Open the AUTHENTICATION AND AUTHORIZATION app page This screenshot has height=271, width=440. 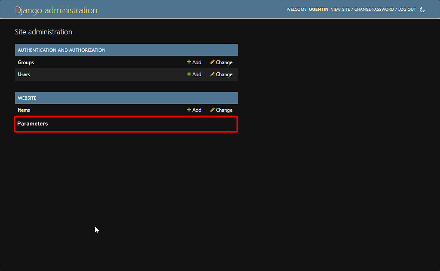coord(62,49)
